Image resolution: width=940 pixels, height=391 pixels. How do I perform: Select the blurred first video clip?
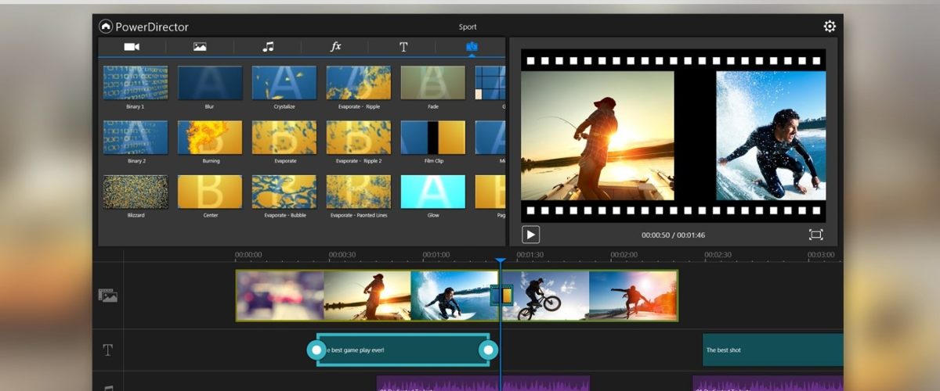coord(280,296)
